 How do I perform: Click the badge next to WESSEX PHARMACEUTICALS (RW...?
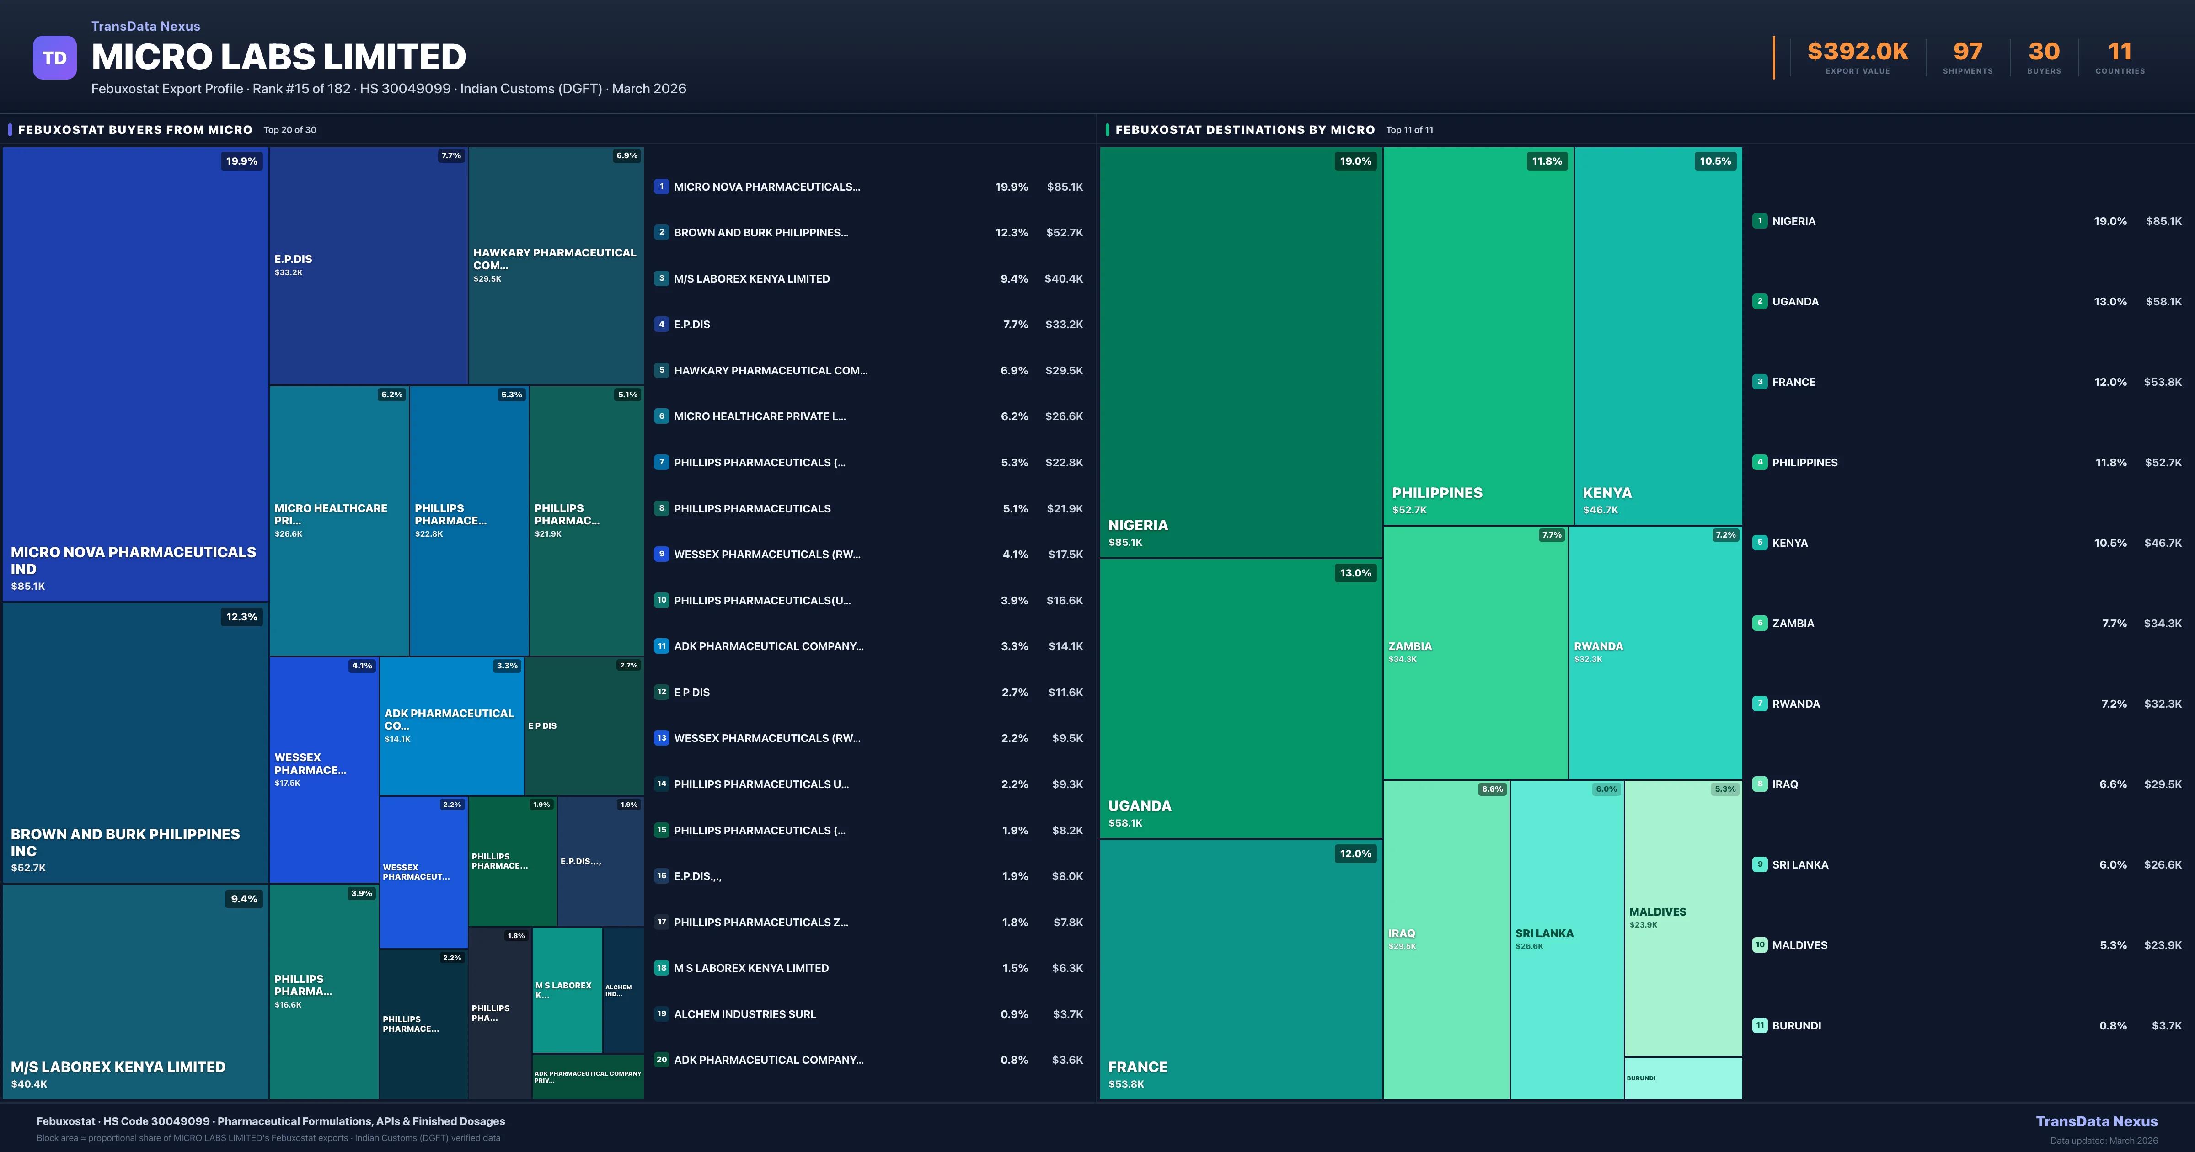(661, 554)
